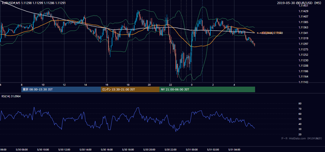The height and width of the screenshot is (152, 325).
Task: Select the NY 21:00-06:00 JST session bar
Action: click(x=207, y=89)
